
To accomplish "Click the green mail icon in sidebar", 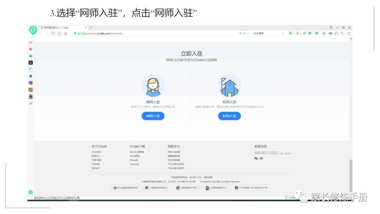I will point(31,56).
